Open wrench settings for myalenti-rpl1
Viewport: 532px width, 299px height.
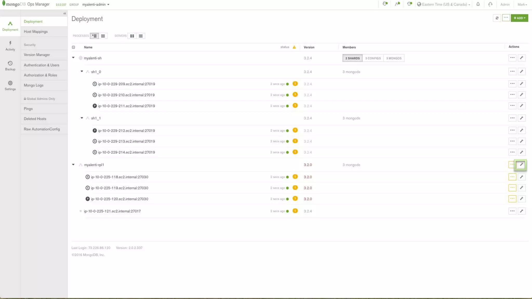click(521, 165)
